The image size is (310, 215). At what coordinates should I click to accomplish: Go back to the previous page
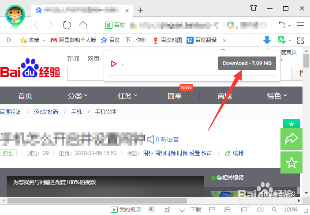36,25
